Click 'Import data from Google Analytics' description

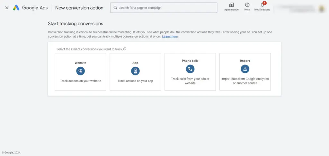[x=245, y=81]
